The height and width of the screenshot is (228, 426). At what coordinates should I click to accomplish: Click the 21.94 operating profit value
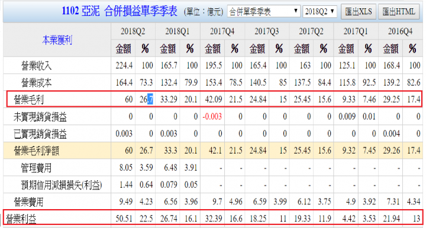[392, 219]
